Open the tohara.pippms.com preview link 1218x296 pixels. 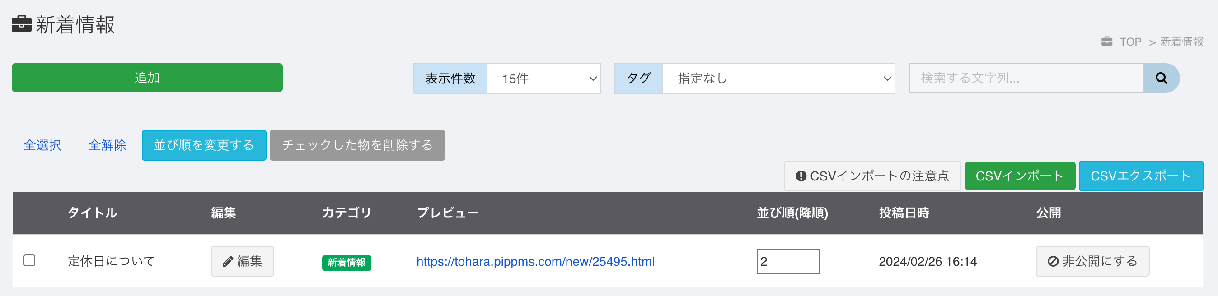point(535,262)
